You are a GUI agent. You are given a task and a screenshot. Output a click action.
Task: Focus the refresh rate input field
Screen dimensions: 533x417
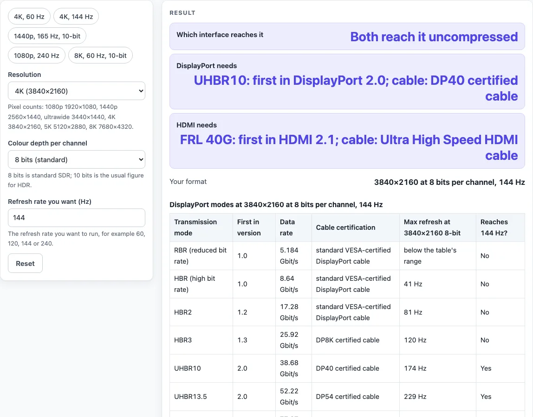[77, 218]
